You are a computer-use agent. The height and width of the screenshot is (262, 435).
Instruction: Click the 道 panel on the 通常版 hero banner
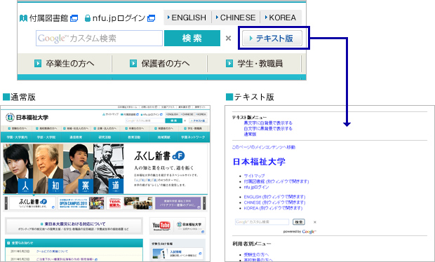tap(109, 168)
